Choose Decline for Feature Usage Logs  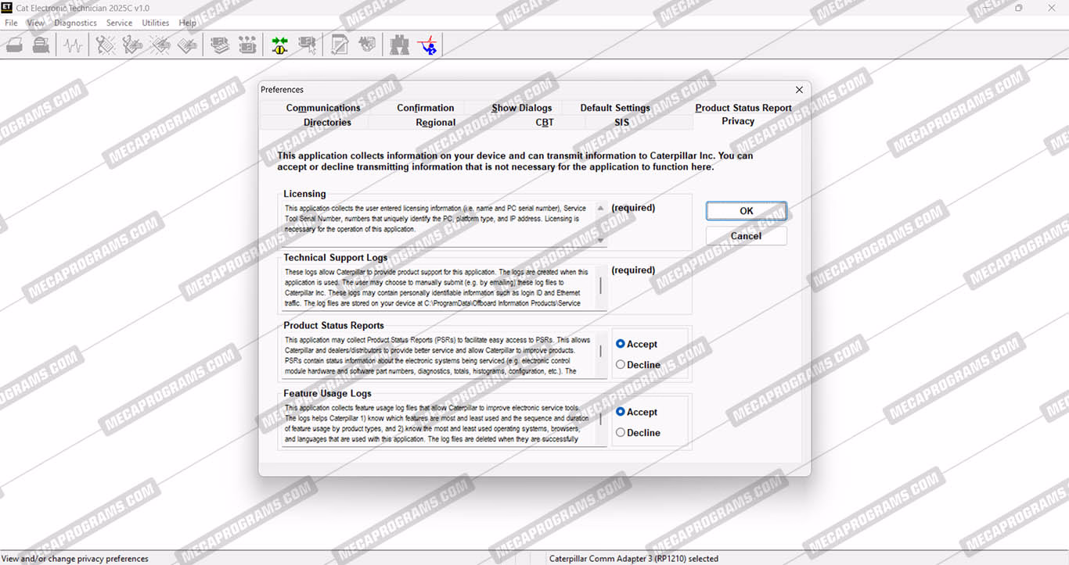(x=621, y=432)
